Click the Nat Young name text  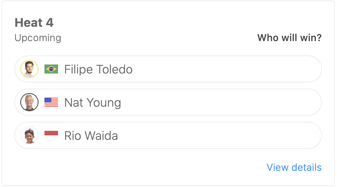pyautogui.click(x=93, y=103)
